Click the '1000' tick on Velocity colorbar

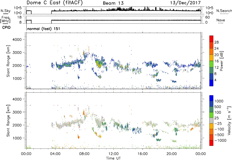point(219,101)
